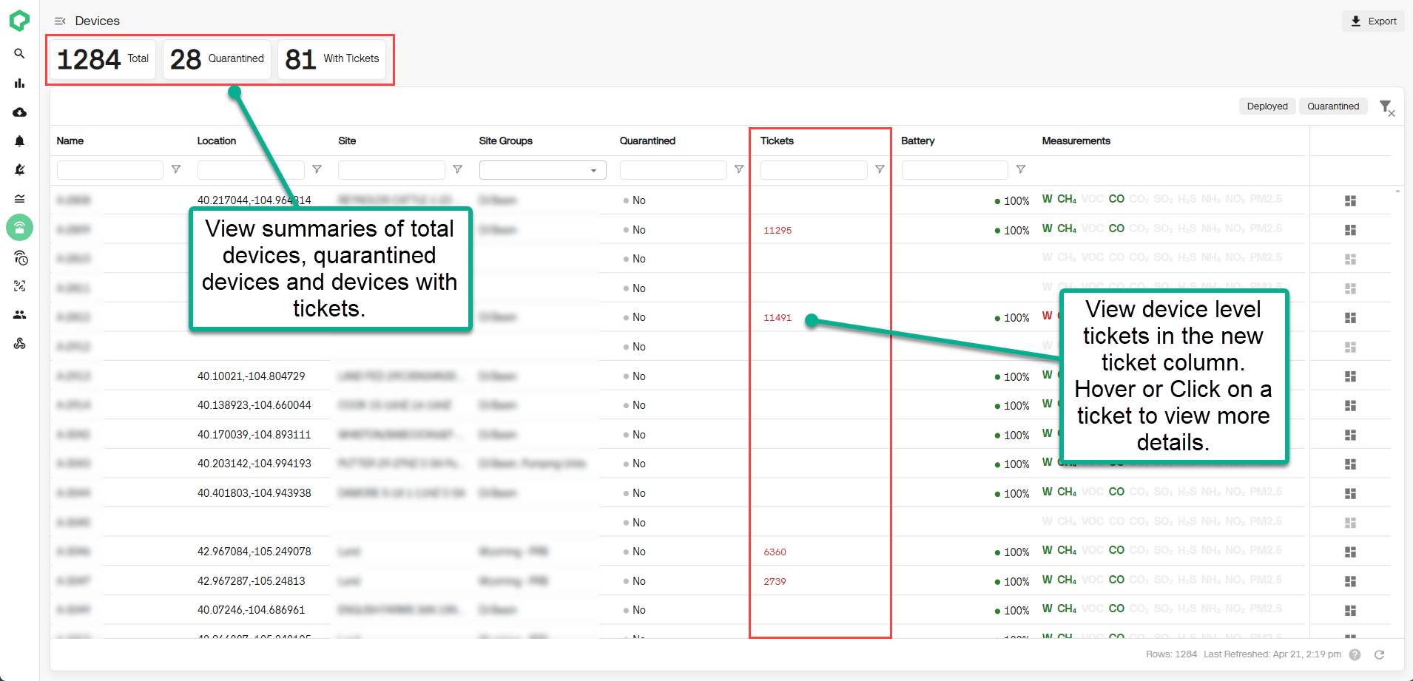Open the analytics bar chart sidebar icon
The image size is (1413, 681).
point(20,83)
